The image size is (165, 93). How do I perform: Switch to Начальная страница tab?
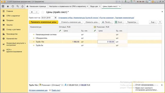coord(36,6)
